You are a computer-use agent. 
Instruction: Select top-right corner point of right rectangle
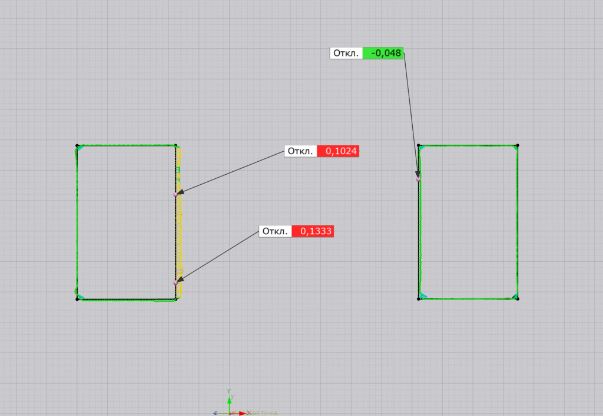518,145
